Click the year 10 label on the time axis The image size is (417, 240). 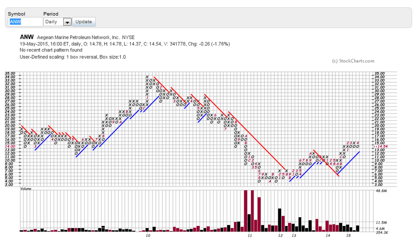pos(148,236)
